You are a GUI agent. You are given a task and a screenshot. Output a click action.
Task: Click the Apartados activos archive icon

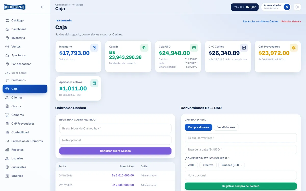[94, 83]
